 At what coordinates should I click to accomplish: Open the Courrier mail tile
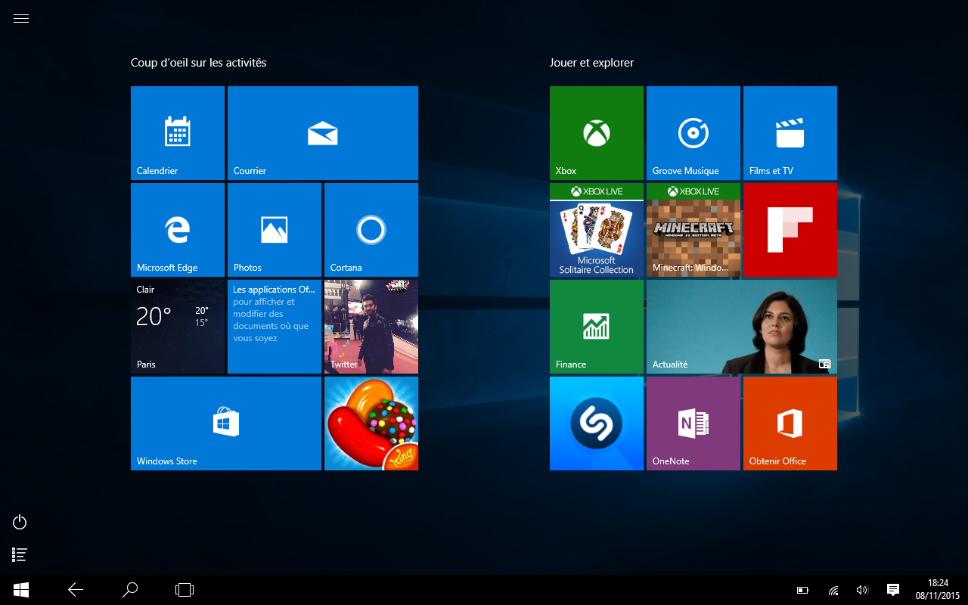(x=323, y=133)
